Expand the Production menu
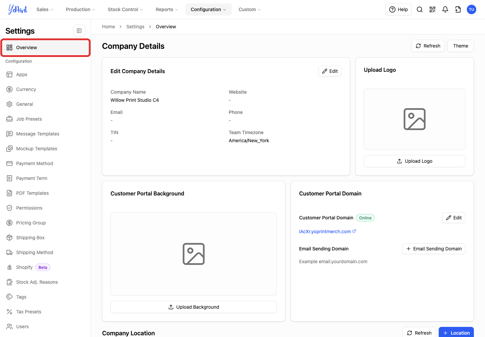The width and height of the screenshot is (485, 337). [x=80, y=9]
